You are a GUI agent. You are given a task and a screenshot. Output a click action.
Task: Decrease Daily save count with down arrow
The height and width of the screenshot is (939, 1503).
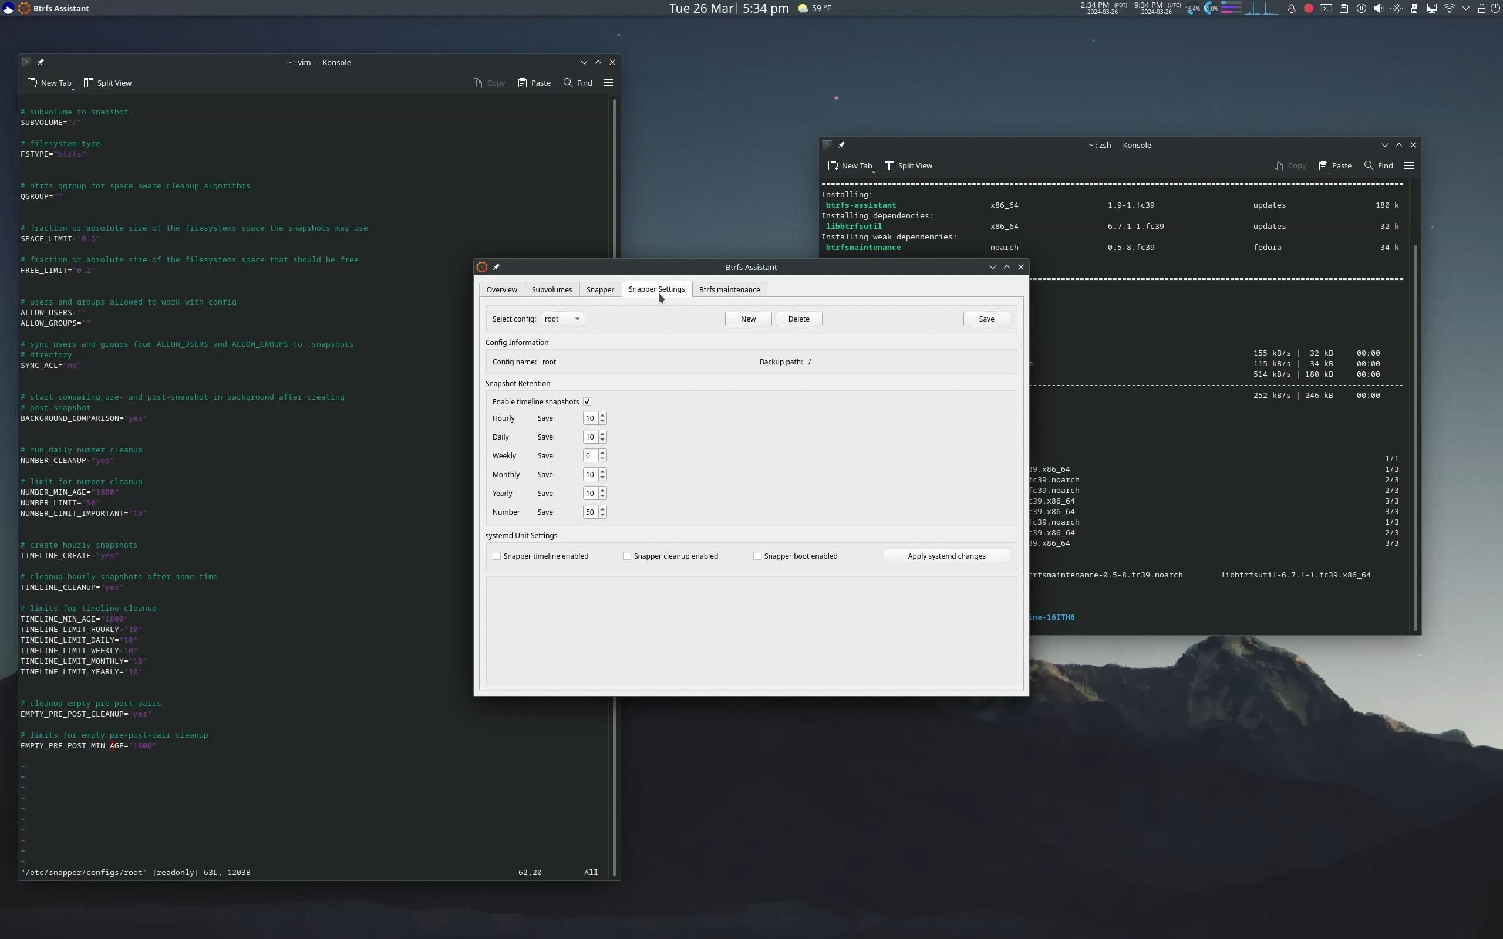[x=602, y=440]
